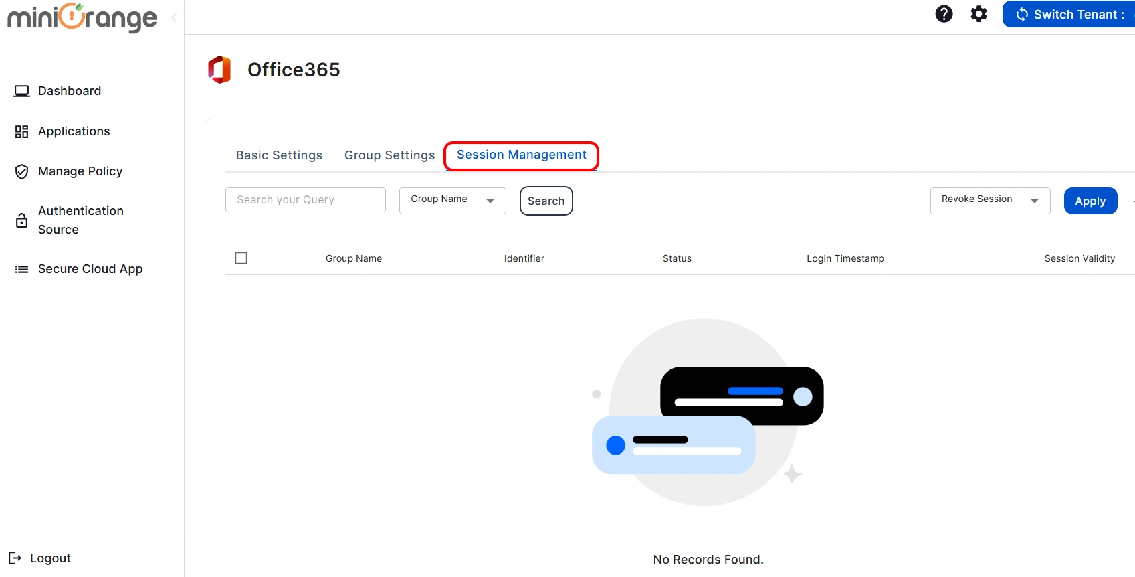Focus the Search your Query field
The height and width of the screenshot is (577, 1135).
point(306,200)
